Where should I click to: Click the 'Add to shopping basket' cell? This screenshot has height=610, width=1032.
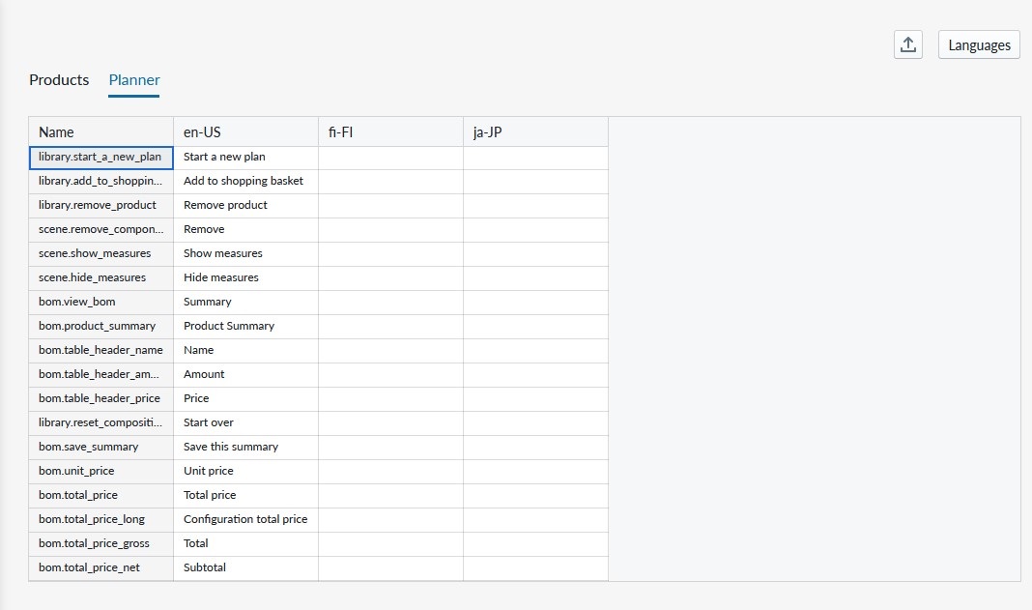pos(246,182)
